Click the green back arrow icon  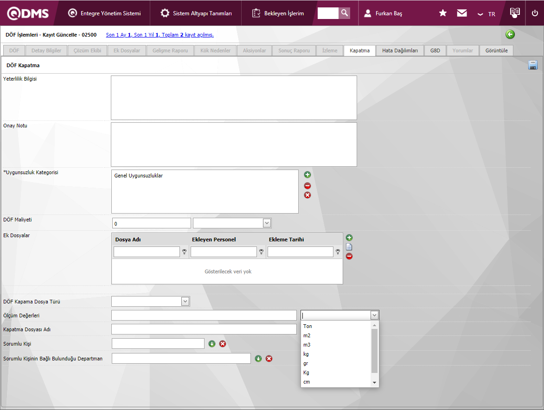pos(510,34)
